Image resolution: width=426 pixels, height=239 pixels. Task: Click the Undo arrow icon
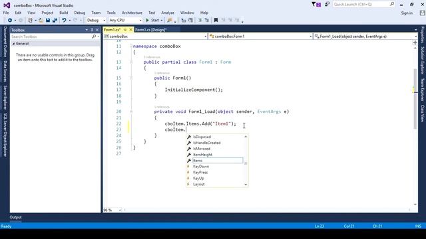tap(64, 20)
